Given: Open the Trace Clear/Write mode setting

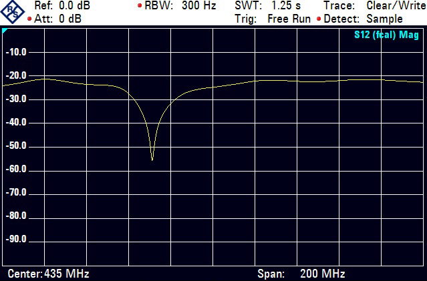Looking at the screenshot, I should [x=374, y=6].
